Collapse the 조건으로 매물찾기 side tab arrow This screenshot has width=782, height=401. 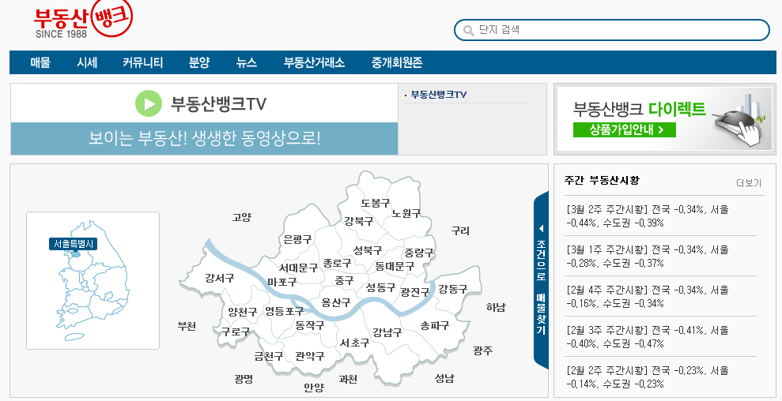541,229
